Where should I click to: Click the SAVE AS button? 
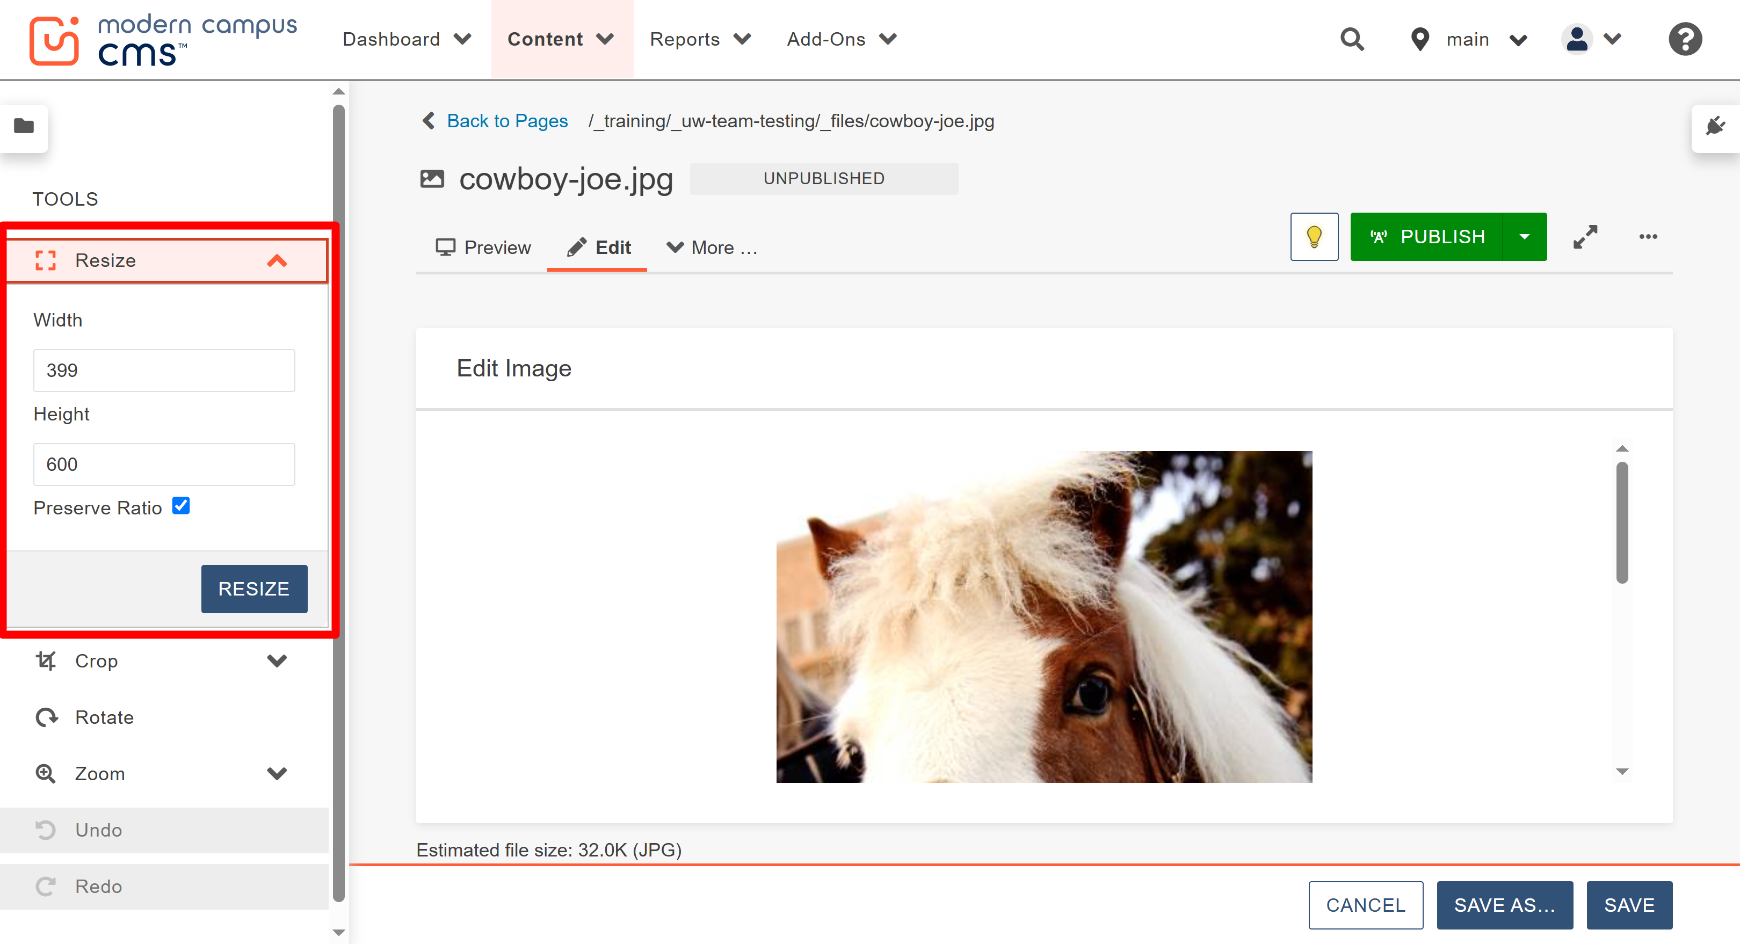pyautogui.click(x=1505, y=905)
